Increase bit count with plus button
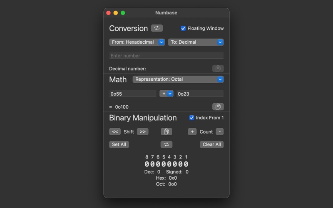The width and height of the screenshot is (333, 208). [192, 131]
